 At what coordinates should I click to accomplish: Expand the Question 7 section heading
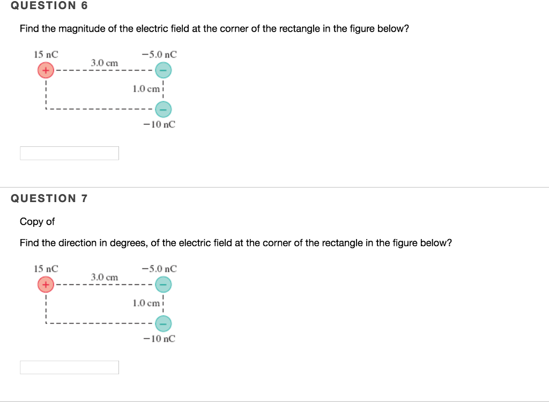pyautogui.click(x=49, y=198)
